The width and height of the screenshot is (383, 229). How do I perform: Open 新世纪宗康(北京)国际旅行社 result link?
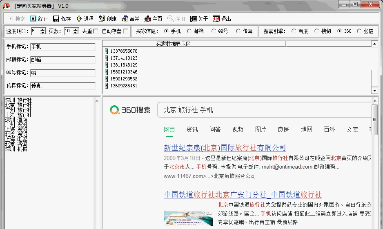click(225, 148)
